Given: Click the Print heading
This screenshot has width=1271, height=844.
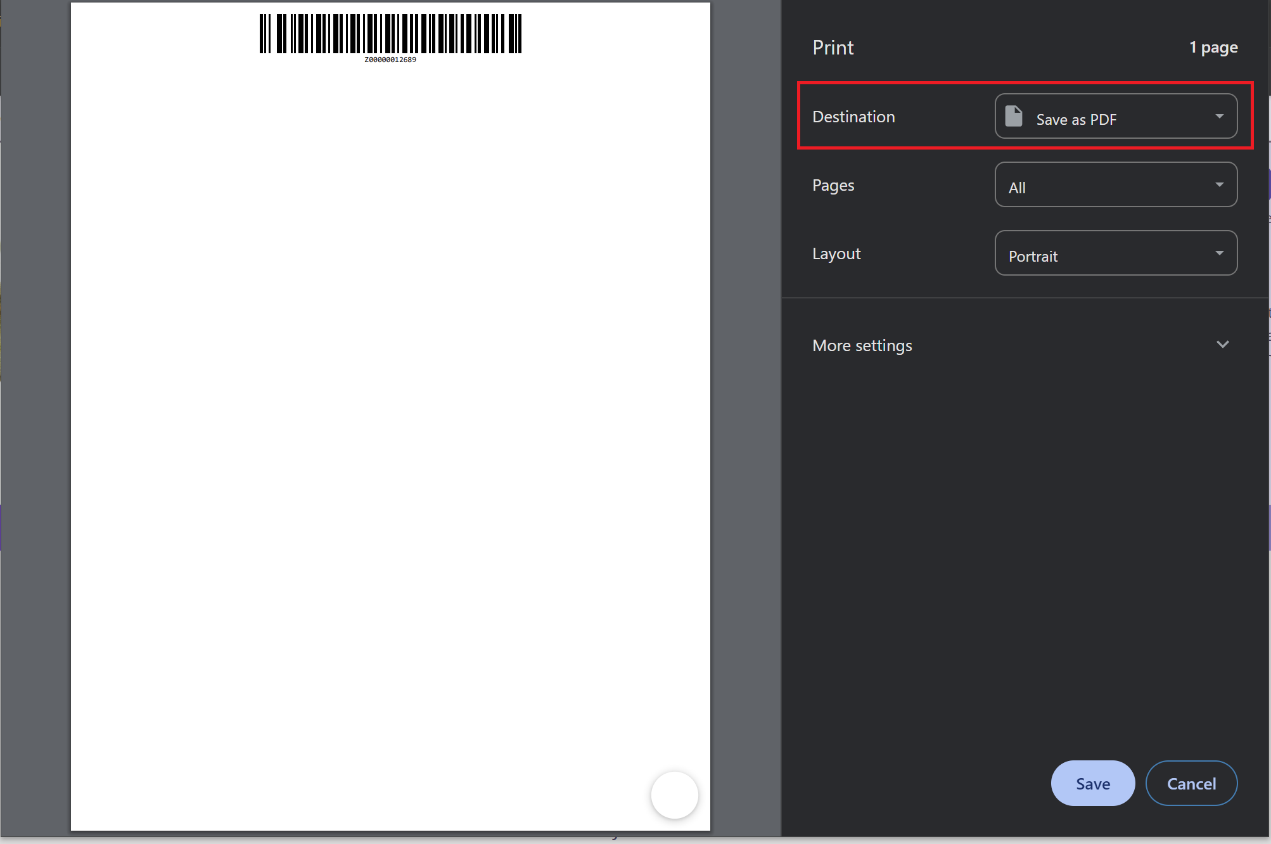Looking at the screenshot, I should click(x=833, y=47).
